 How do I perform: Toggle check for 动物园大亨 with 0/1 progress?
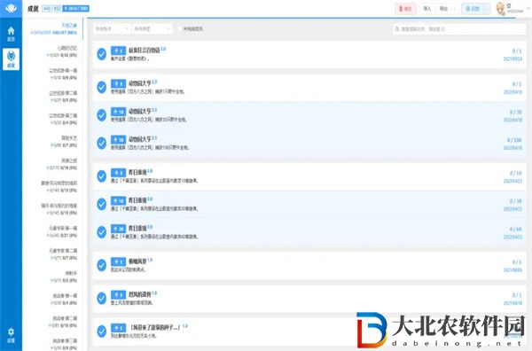(x=101, y=87)
